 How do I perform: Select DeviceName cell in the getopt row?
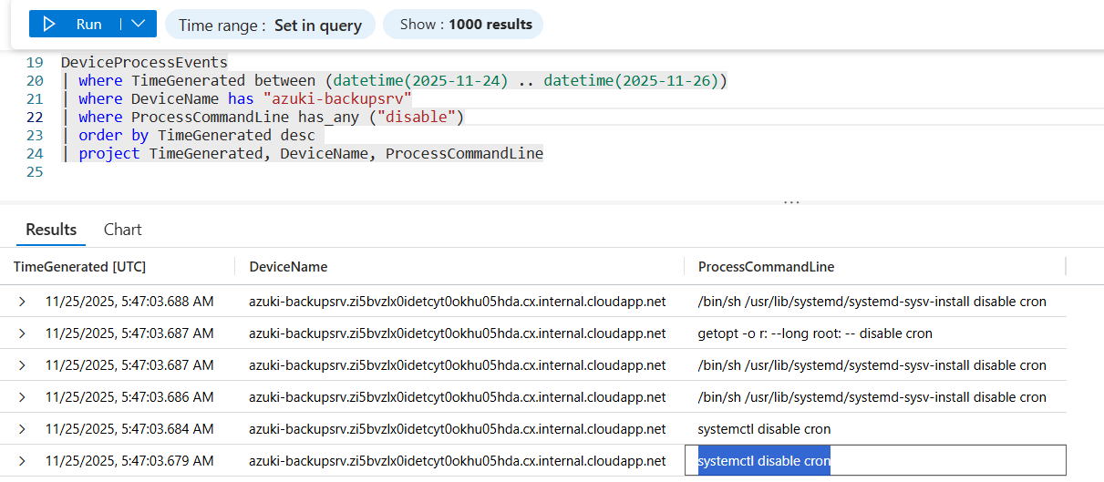(x=458, y=333)
